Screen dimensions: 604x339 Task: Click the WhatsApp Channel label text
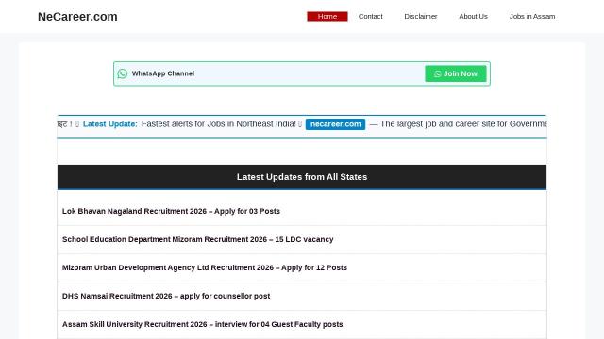(163, 73)
